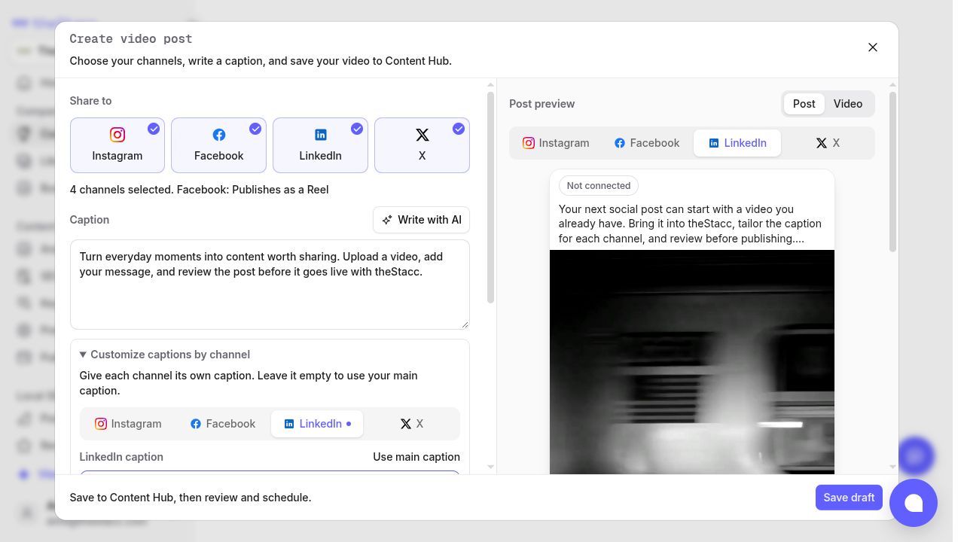Collapse Customize captions by channel section
964x542 pixels.
point(165,355)
